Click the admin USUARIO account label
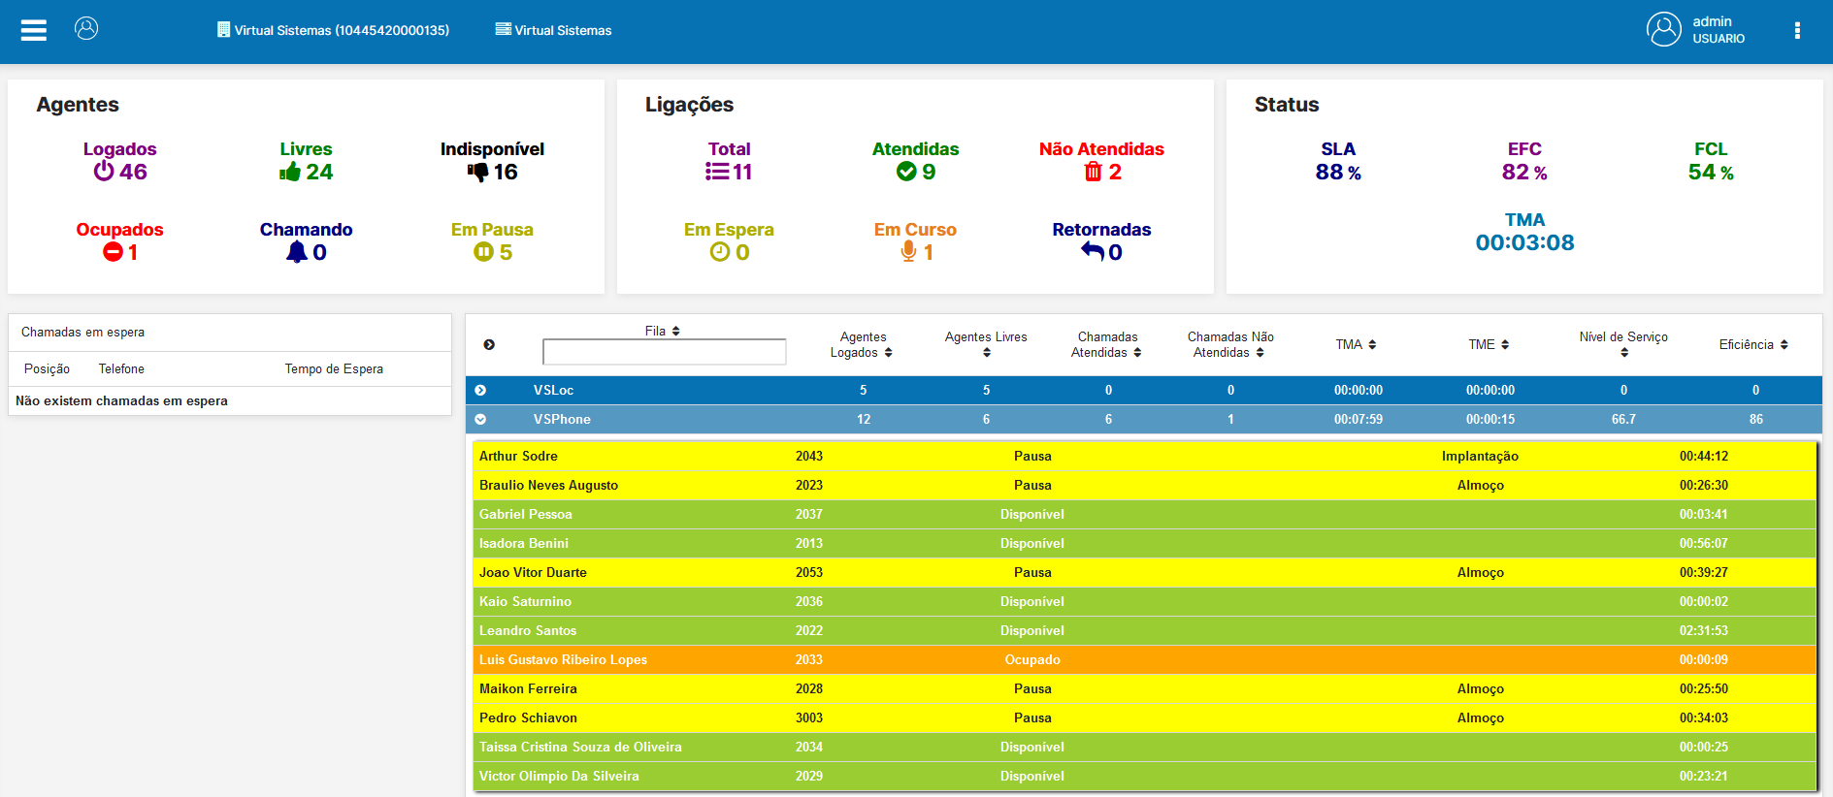 (1718, 30)
